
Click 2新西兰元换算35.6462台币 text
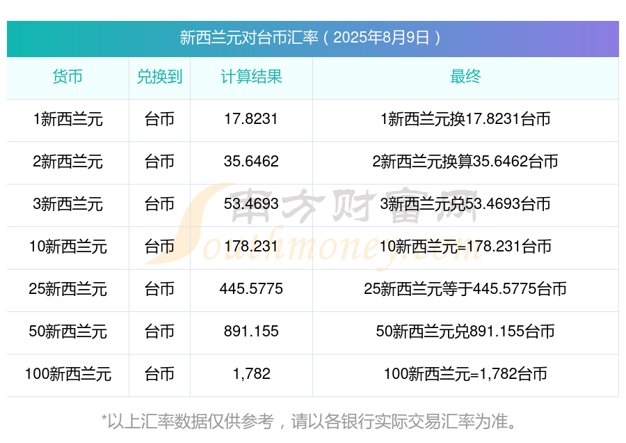coord(465,162)
